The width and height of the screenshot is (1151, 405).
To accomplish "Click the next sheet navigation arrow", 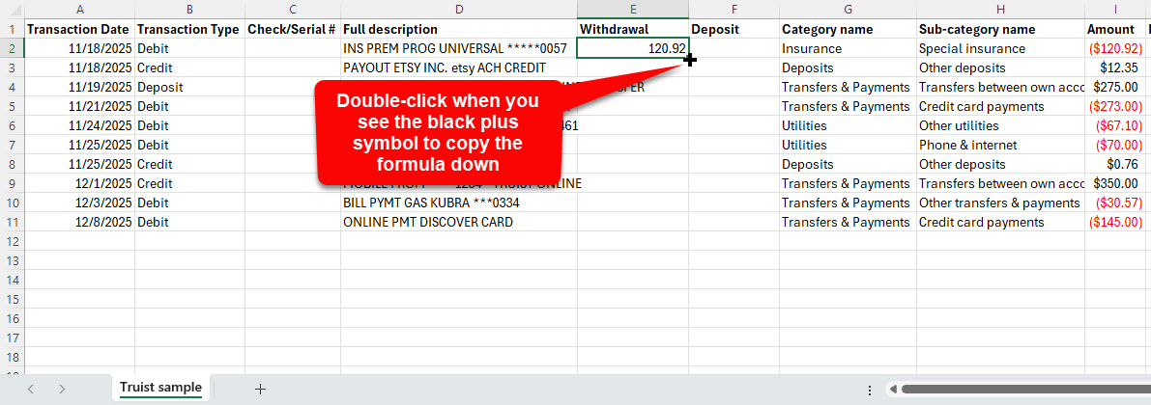I will [62, 389].
